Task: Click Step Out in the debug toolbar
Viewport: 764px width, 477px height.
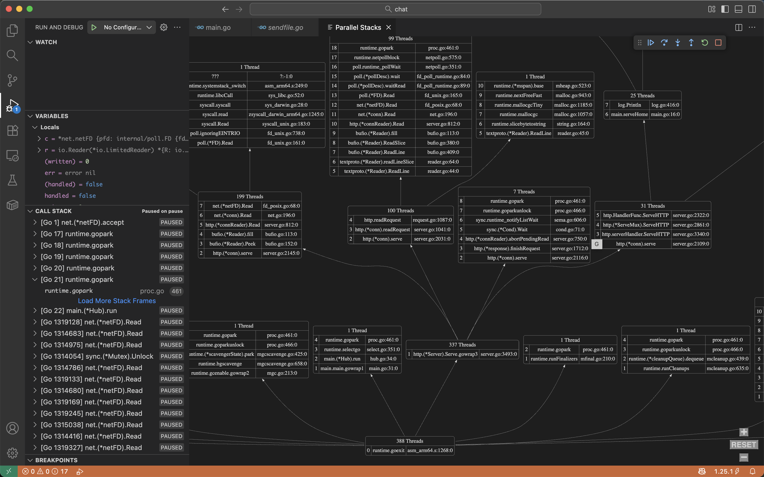Action: pos(691,42)
